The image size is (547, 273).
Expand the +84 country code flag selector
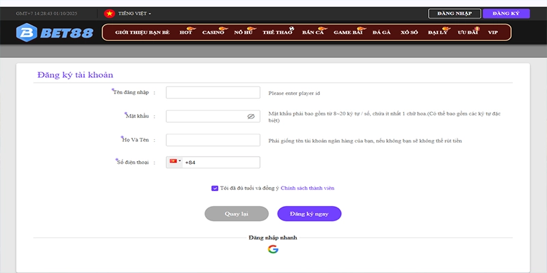pos(175,162)
